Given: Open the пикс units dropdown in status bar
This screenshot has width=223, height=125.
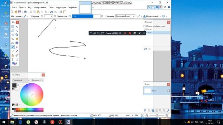Looking at the screenshot, I should point(129,116).
